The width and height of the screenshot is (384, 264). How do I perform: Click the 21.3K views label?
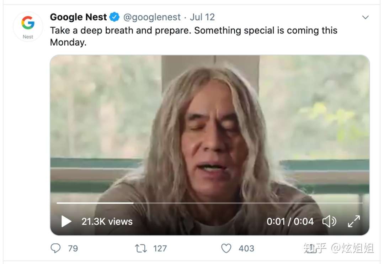(107, 222)
